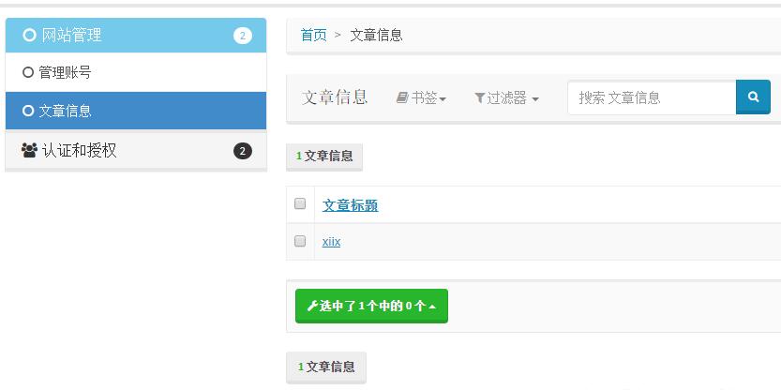Click the badge count next to 网站管理
The height and width of the screenshot is (390, 781).
(x=243, y=36)
